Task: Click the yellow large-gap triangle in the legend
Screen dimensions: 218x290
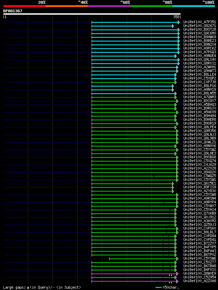Action: [28, 288]
